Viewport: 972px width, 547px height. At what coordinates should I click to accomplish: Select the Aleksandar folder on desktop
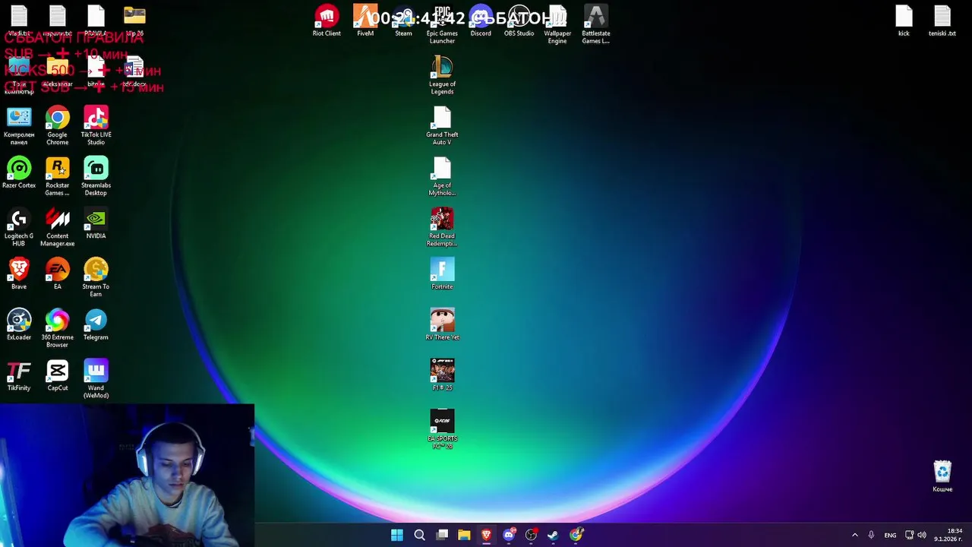tap(58, 71)
